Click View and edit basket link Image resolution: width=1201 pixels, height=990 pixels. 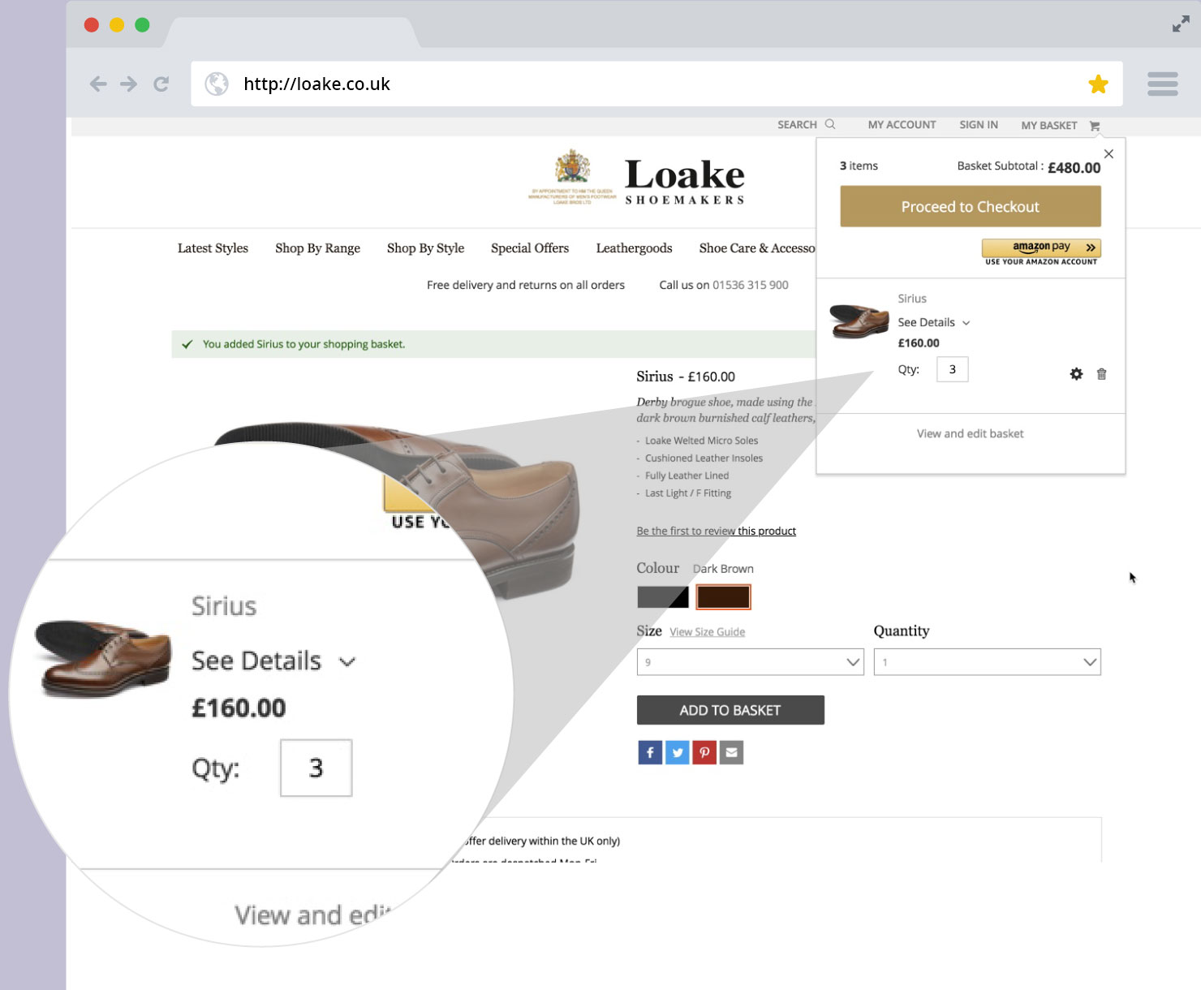point(971,433)
